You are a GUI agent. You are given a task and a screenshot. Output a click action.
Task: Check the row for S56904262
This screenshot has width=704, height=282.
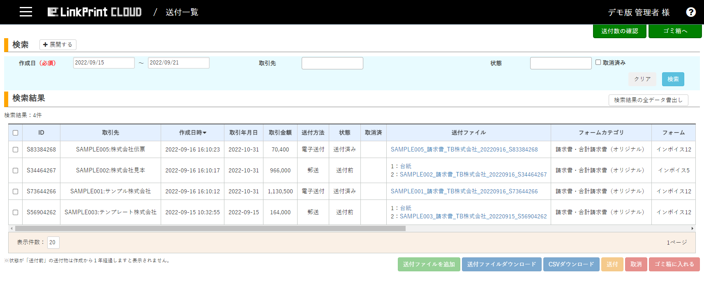tap(16, 213)
